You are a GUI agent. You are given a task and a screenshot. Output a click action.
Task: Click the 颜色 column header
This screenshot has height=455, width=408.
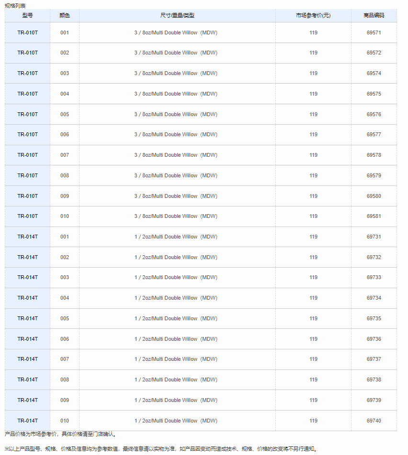(x=65, y=15)
